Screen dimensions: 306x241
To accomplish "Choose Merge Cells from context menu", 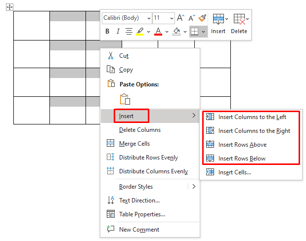I will point(134,144).
